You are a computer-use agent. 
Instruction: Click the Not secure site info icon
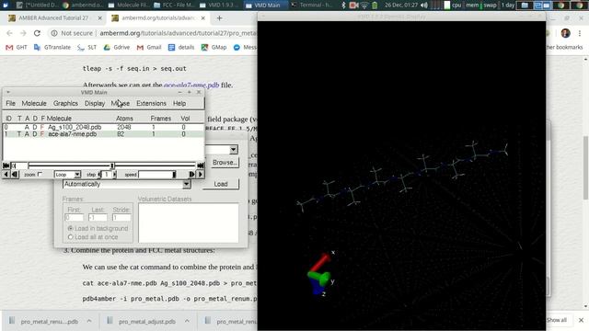pos(54,33)
